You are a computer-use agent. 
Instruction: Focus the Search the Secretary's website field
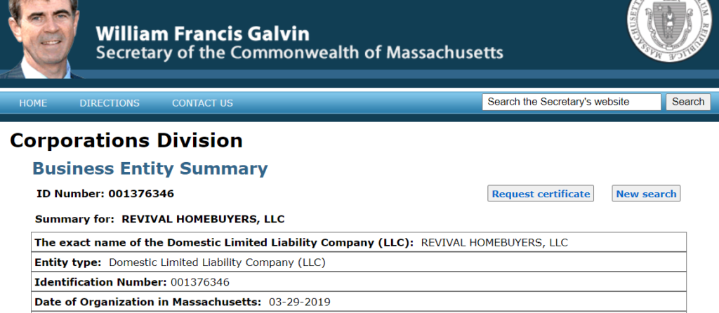[572, 102]
